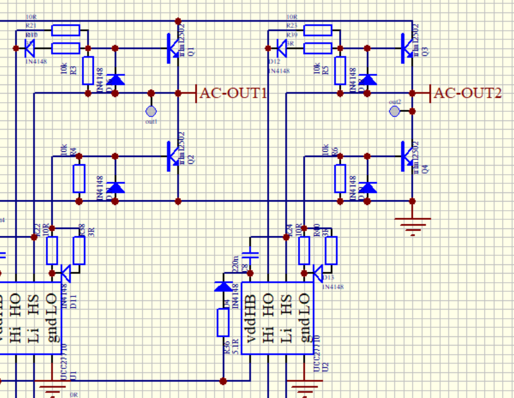Select resistor R36 5.1R body
Screen dimensions: 514x398
pos(223,323)
